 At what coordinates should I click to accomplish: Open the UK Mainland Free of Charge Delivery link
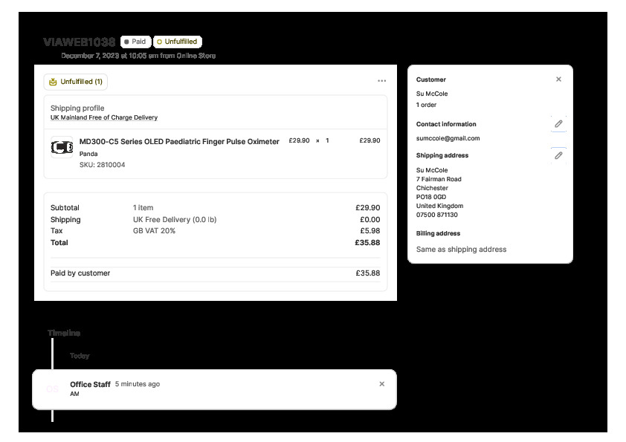coord(104,118)
